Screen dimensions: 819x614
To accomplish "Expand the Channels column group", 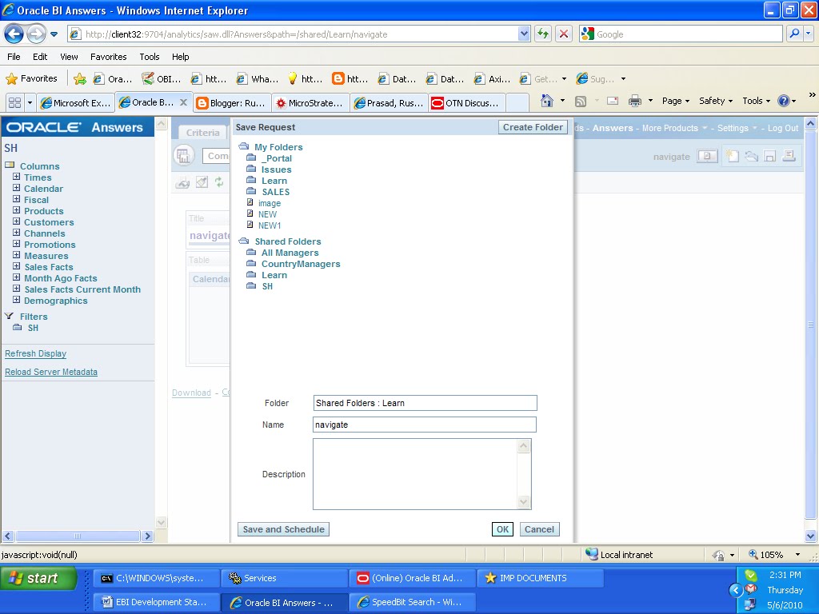I will 16,233.
